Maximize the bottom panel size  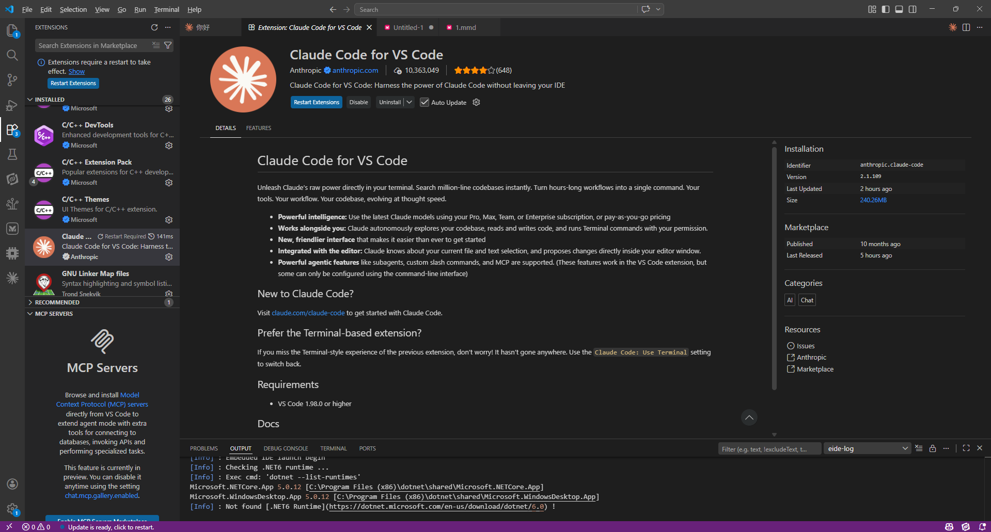pos(966,448)
